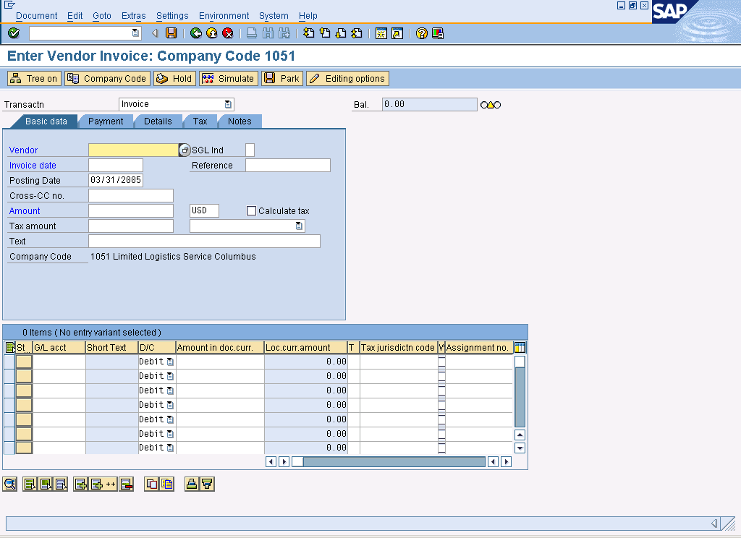This screenshot has width=741, height=538.
Task: Switch to the Notes tab
Action: click(x=240, y=121)
